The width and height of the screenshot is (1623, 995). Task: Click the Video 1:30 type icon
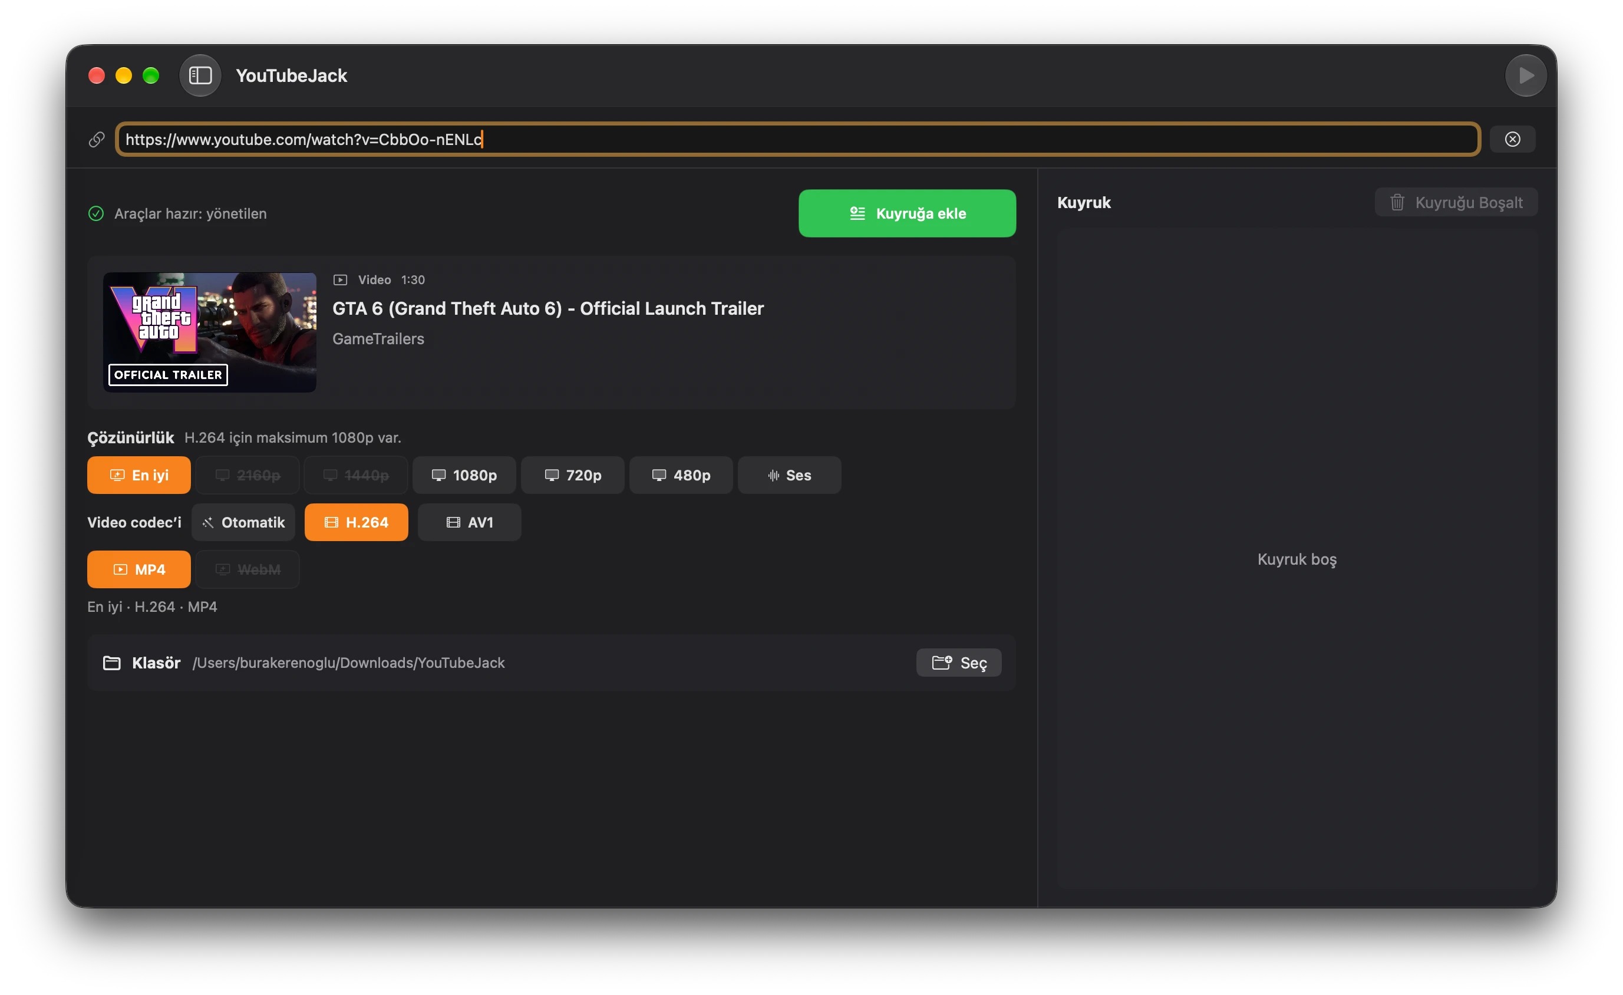point(340,280)
